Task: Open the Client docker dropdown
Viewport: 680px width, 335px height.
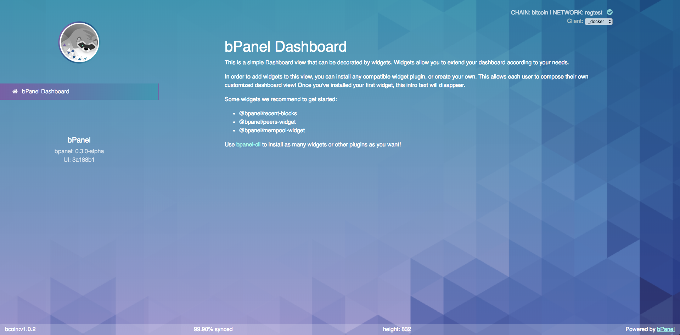Action: (598, 22)
